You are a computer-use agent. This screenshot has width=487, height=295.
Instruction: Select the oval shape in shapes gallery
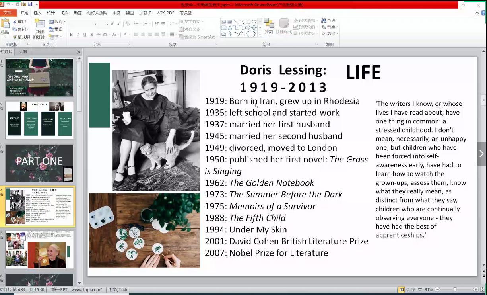tap(254, 22)
